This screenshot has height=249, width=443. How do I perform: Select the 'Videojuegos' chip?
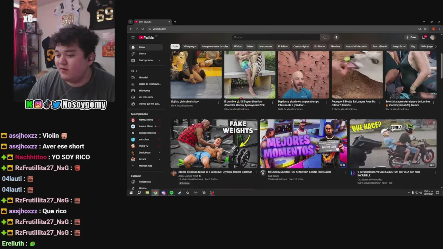190,46
